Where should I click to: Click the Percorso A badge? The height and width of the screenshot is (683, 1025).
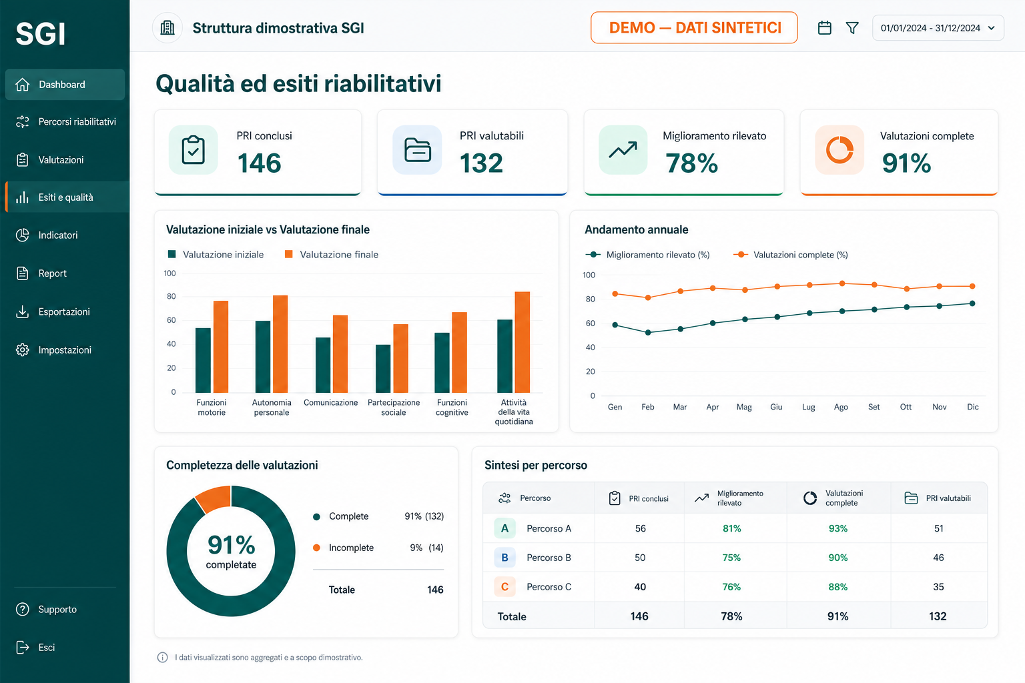(x=504, y=528)
